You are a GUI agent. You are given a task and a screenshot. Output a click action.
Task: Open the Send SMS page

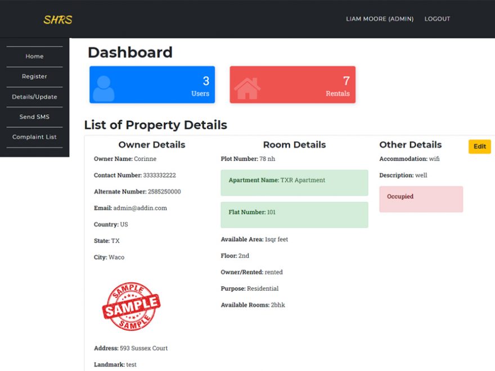pyautogui.click(x=34, y=116)
